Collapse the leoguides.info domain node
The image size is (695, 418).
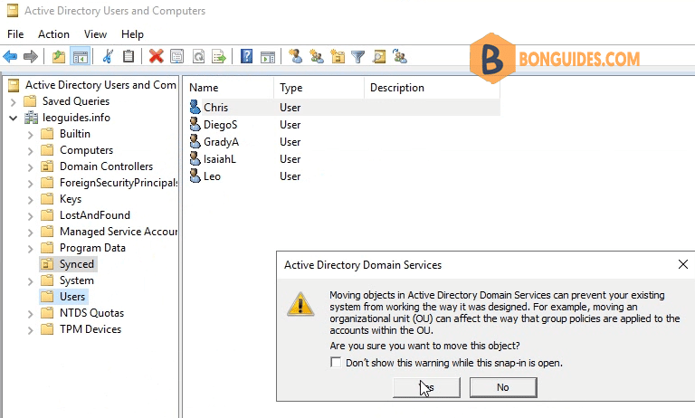pyautogui.click(x=14, y=118)
